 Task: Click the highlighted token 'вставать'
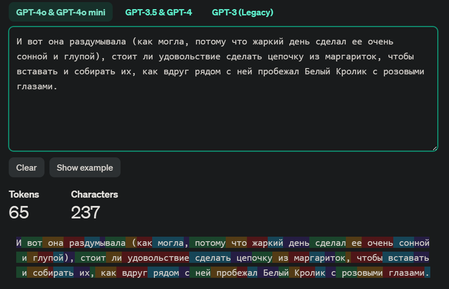coord(406,258)
